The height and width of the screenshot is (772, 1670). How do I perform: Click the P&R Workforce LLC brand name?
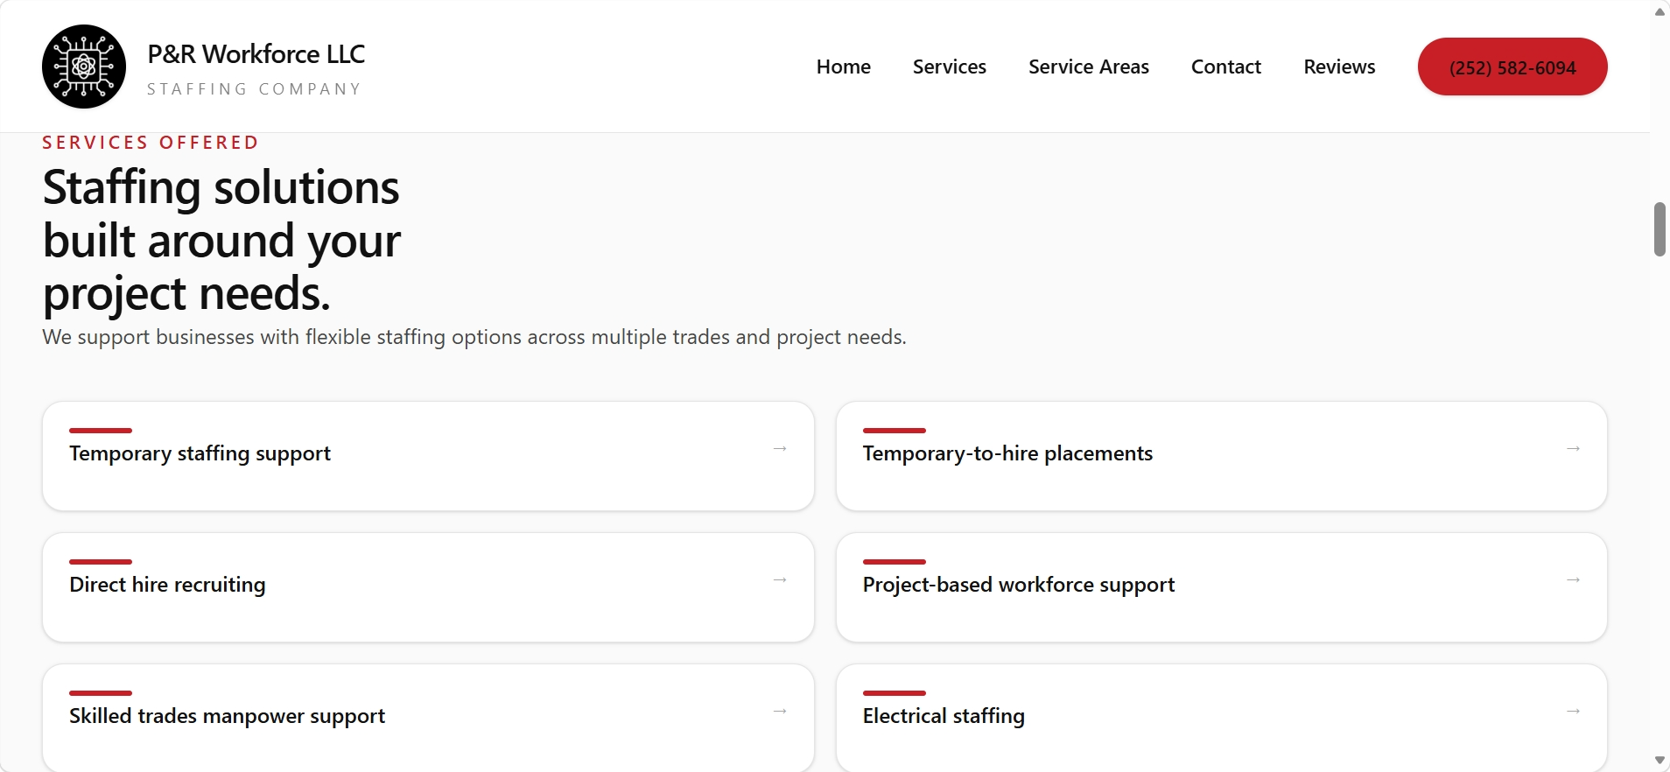pyautogui.click(x=256, y=54)
